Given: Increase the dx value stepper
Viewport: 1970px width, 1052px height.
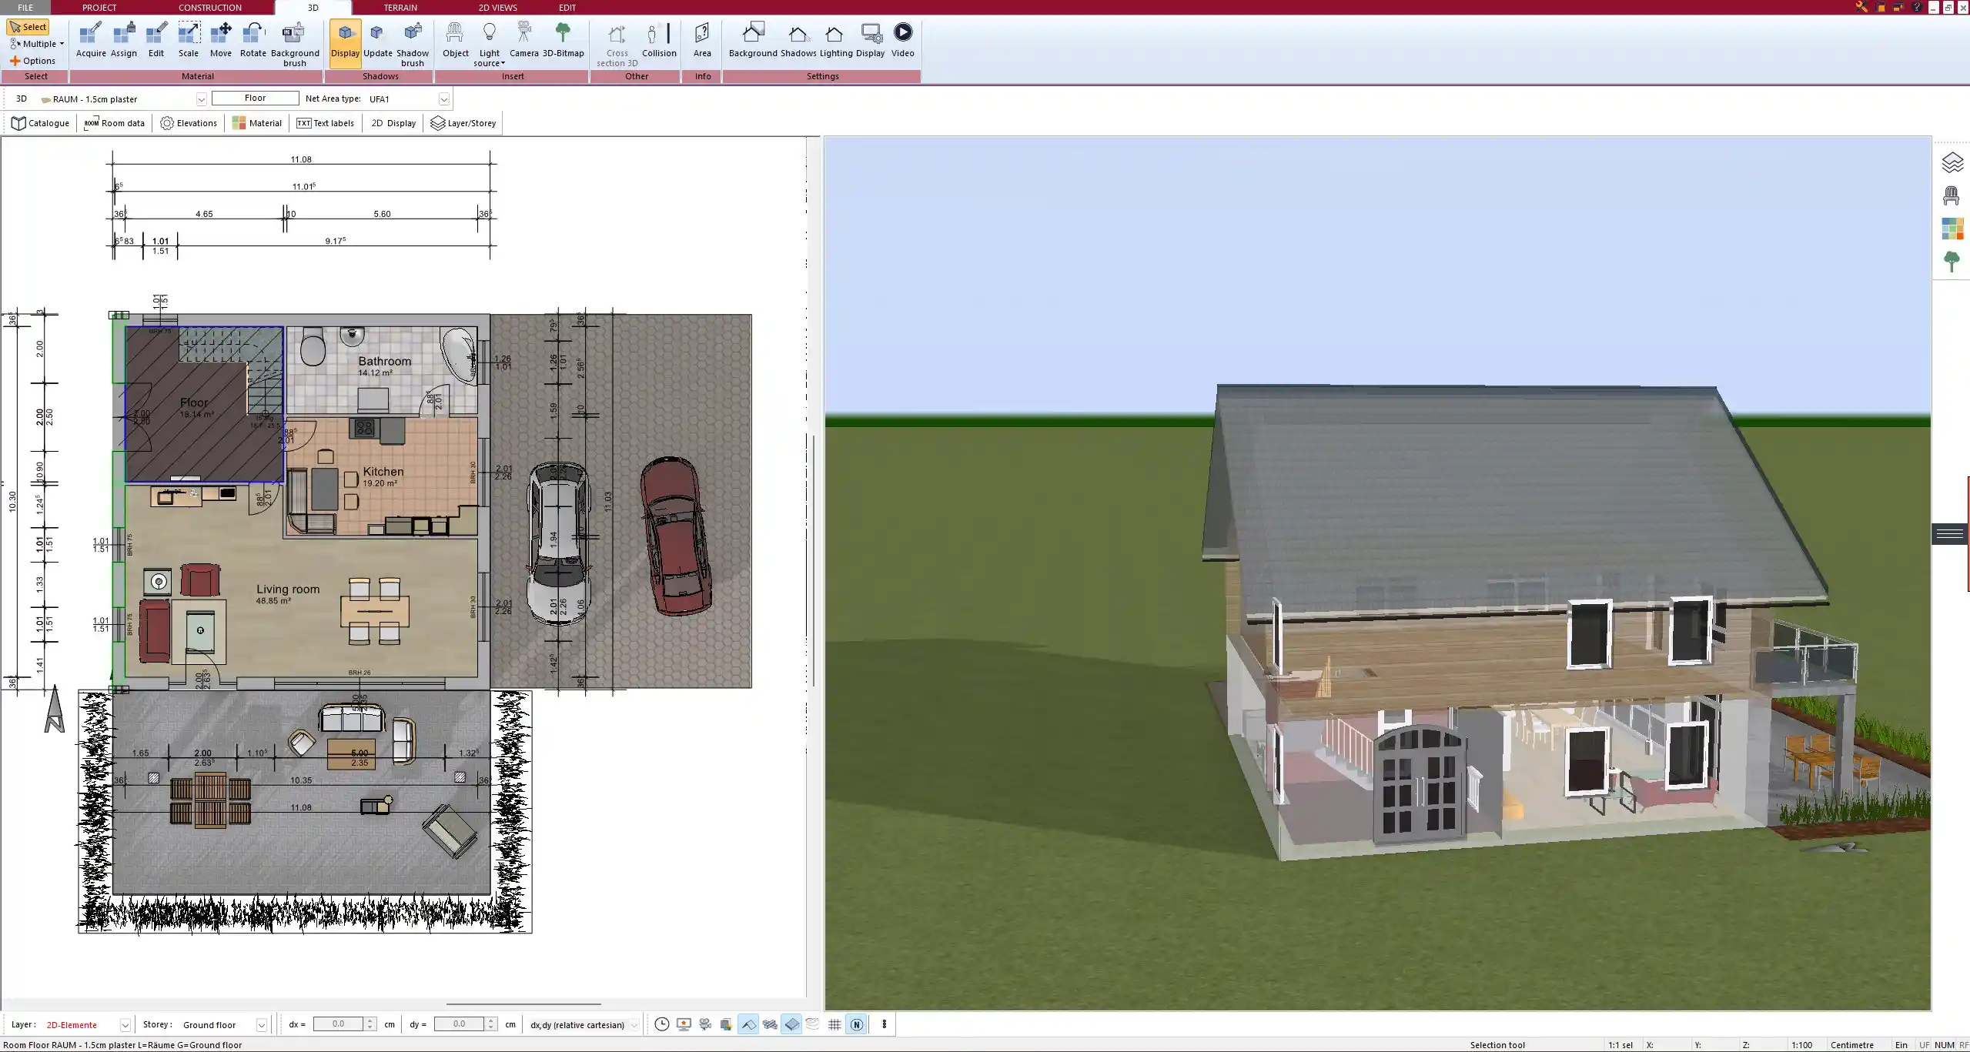Looking at the screenshot, I should (370, 1020).
